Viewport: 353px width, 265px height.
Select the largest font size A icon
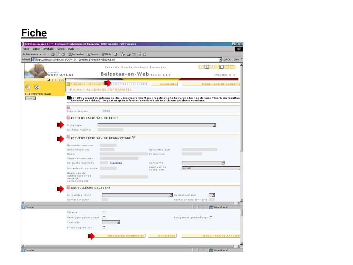(x=212, y=67)
